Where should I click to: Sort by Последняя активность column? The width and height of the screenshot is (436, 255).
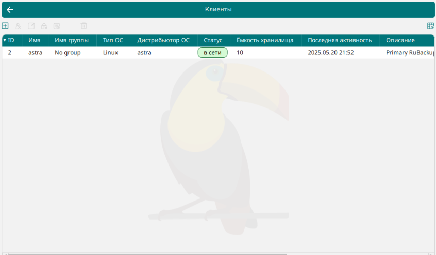340,40
